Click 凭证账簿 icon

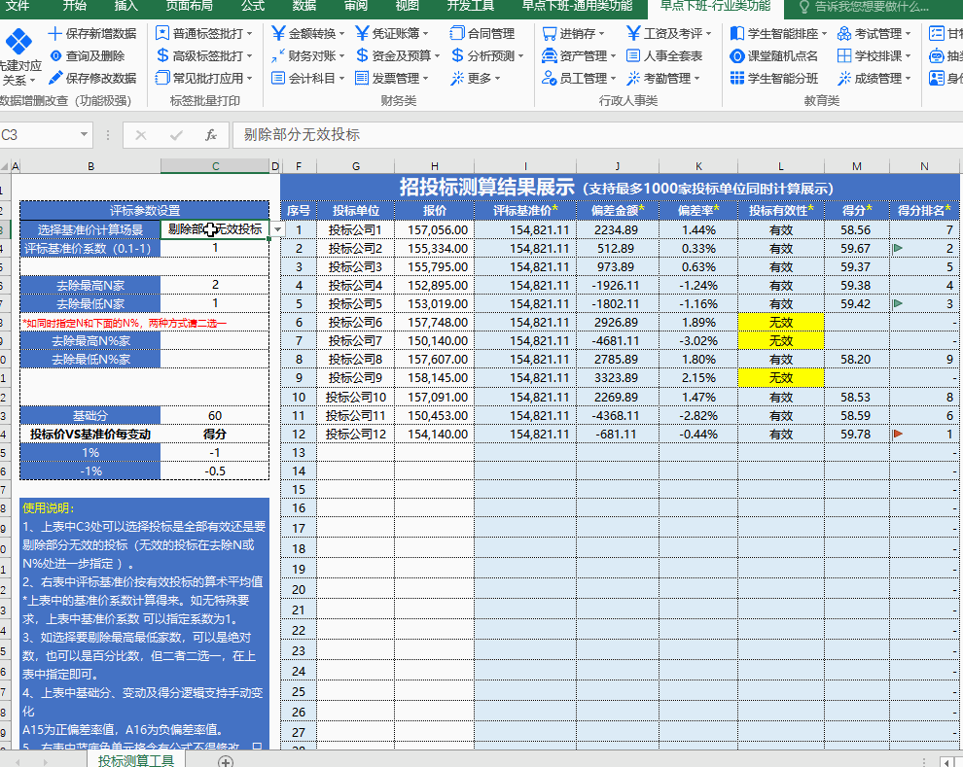pyautogui.click(x=362, y=34)
